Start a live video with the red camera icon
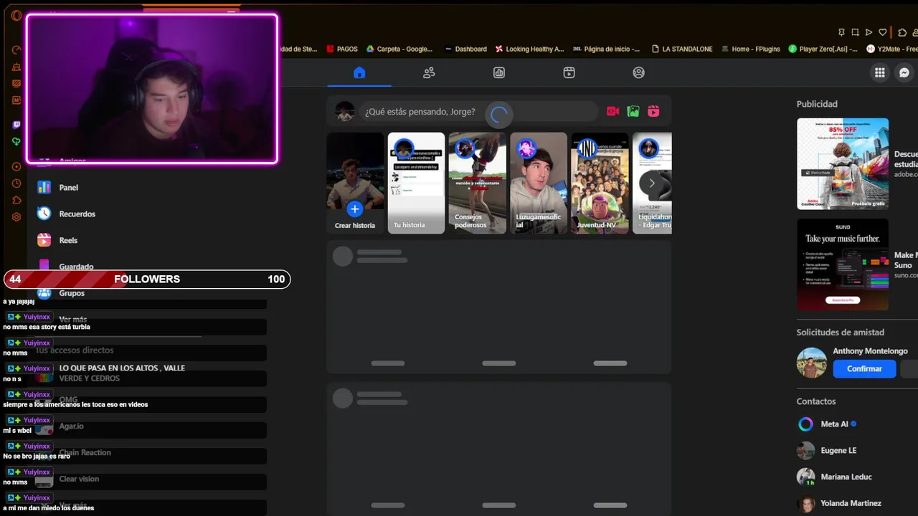918x516 pixels. click(x=612, y=111)
